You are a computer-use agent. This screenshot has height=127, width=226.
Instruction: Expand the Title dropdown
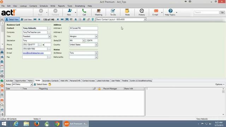coord(49,36)
